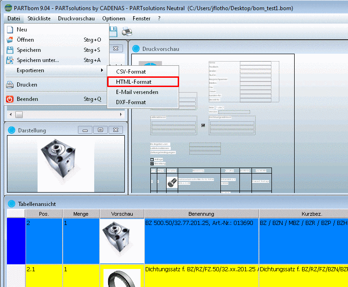
Task: Toggle the Bestellung checkbox in print preview
Action: point(152,164)
